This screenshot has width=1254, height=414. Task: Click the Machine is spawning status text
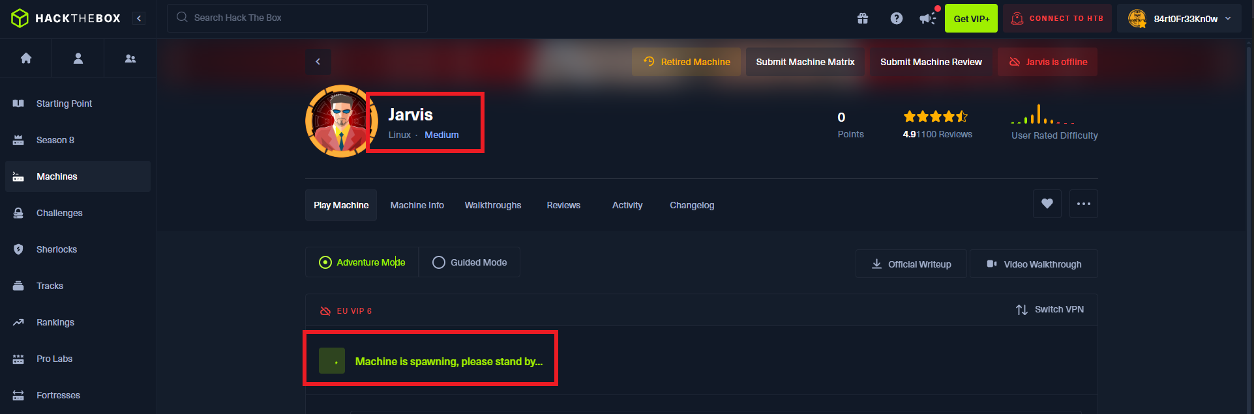(449, 361)
